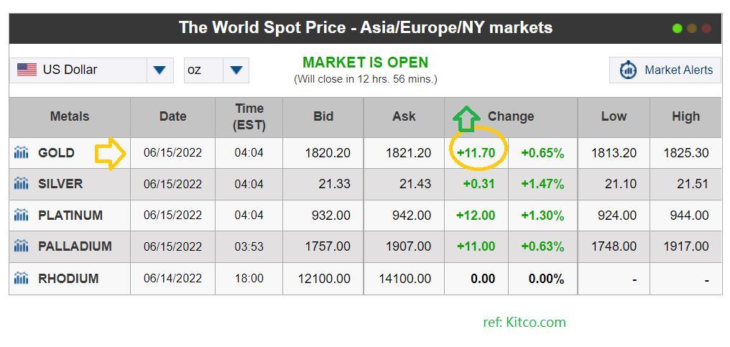Click the ref: Kitco.com text

(x=525, y=322)
